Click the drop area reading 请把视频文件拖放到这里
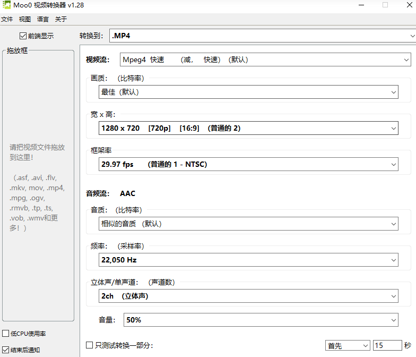This screenshot has height=357, width=416. pos(38,186)
